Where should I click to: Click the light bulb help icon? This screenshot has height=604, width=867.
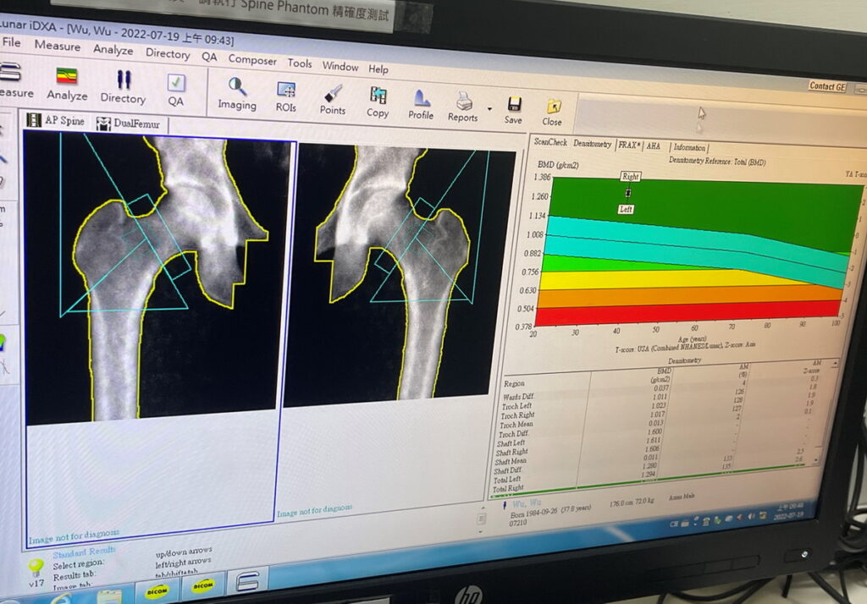[36, 566]
